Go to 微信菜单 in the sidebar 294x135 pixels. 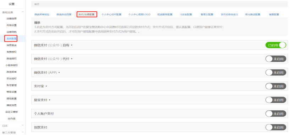(x=12, y=72)
